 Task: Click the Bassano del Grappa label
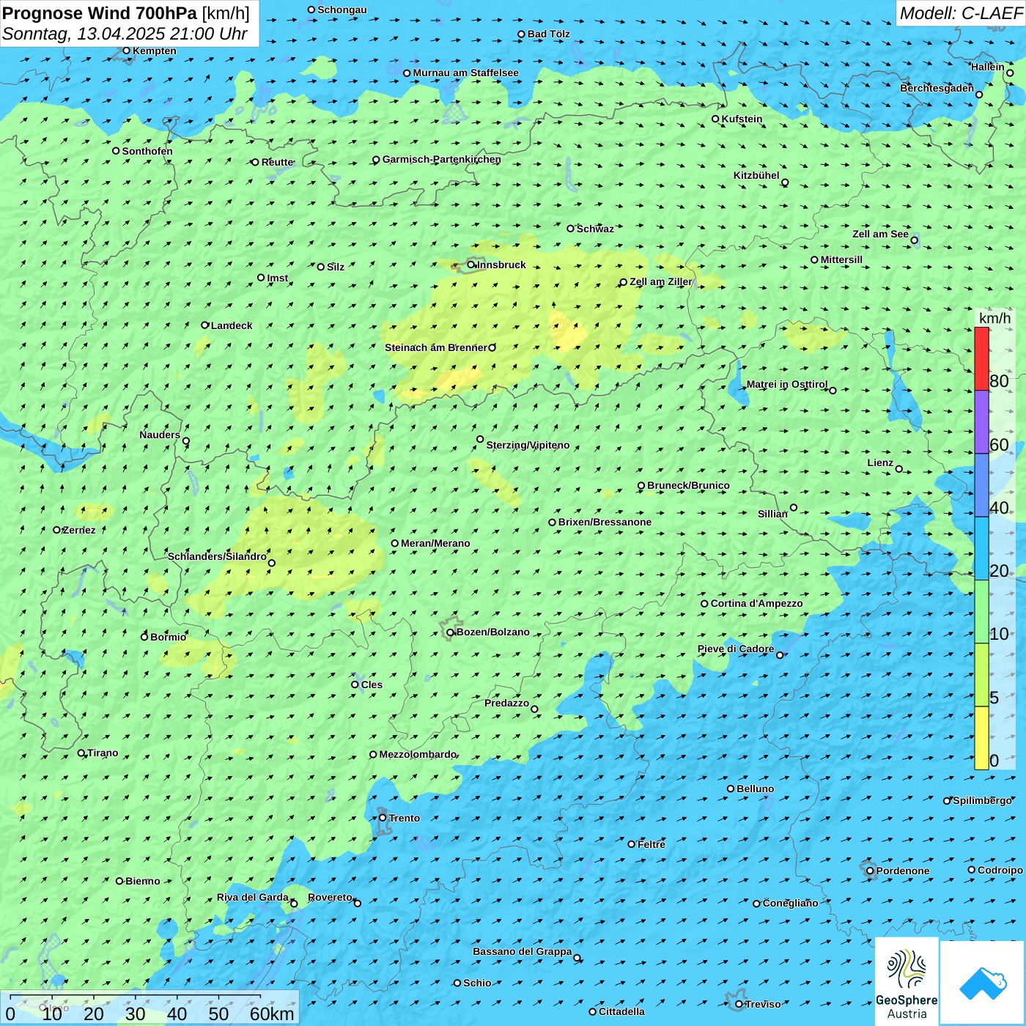tap(522, 951)
